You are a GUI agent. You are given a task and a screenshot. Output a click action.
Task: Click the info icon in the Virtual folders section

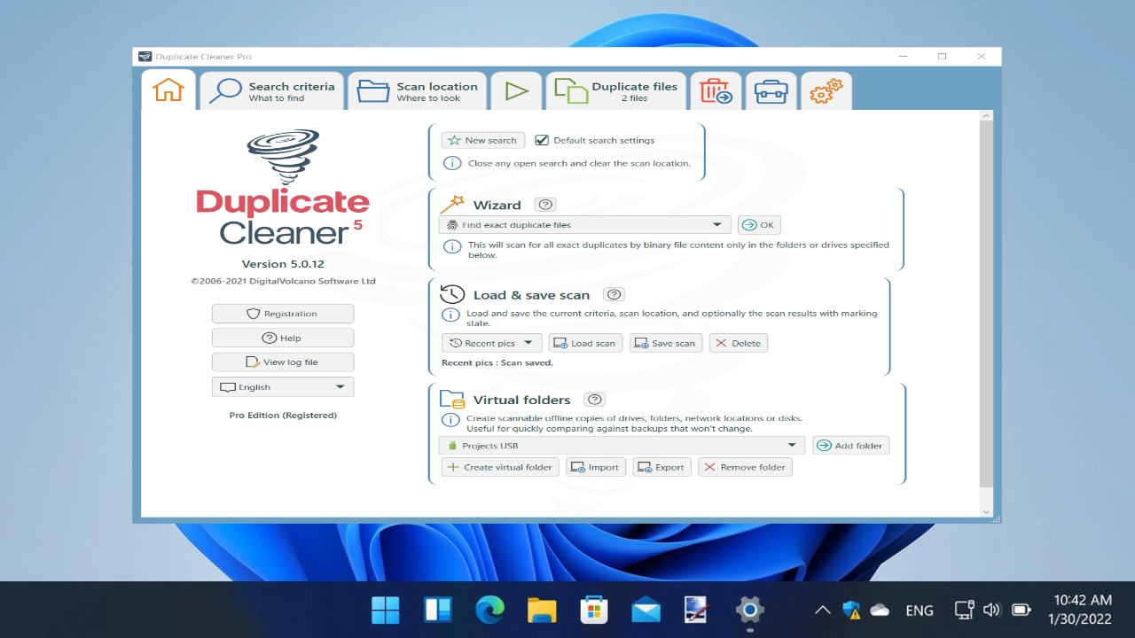(x=451, y=420)
